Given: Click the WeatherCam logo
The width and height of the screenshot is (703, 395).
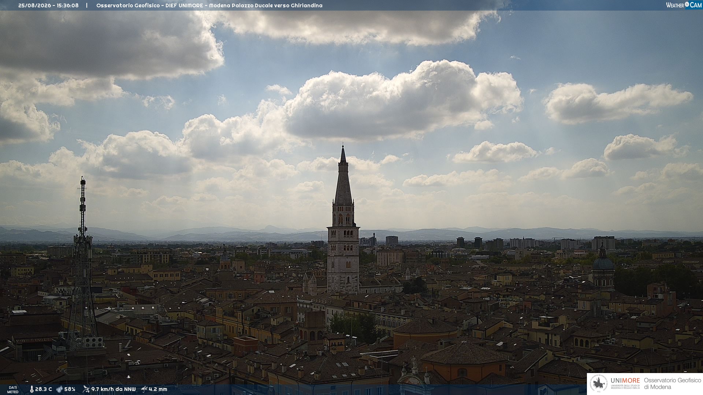Looking at the screenshot, I should coord(684,5).
